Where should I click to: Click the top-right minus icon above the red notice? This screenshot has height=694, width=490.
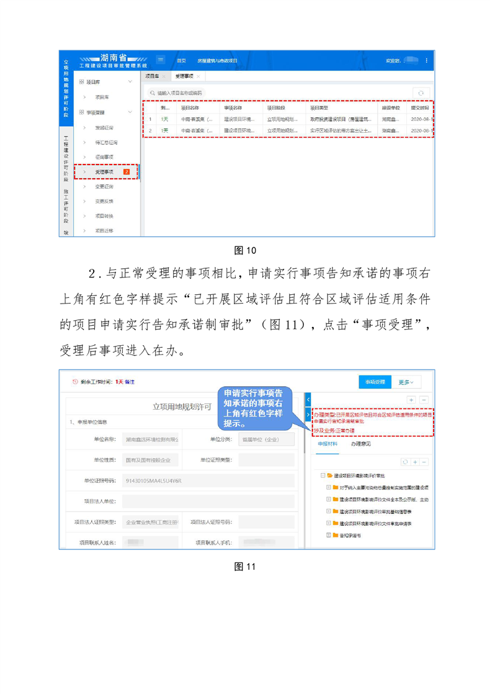coord(423,400)
